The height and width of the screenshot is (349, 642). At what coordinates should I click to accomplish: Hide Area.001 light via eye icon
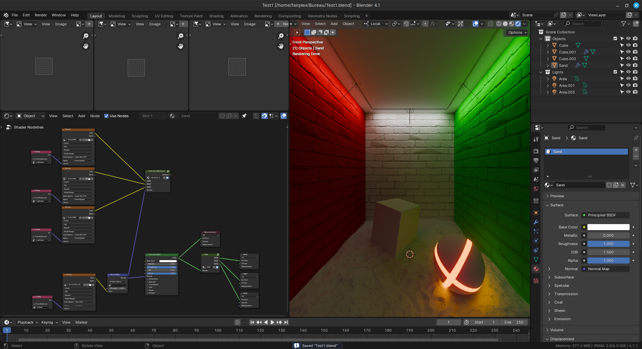click(629, 85)
